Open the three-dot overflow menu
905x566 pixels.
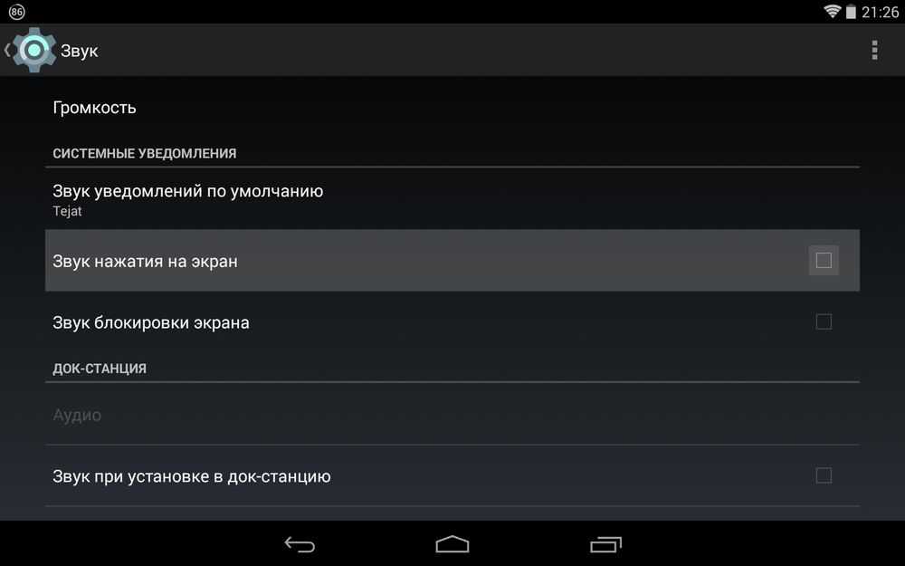pyautogui.click(x=875, y=50)
